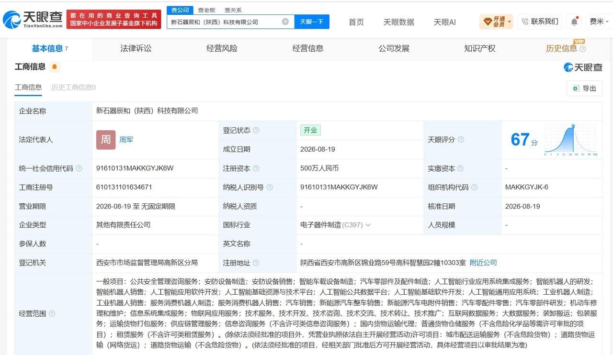Open the 法律诉讼 tab

coord(136,48)
